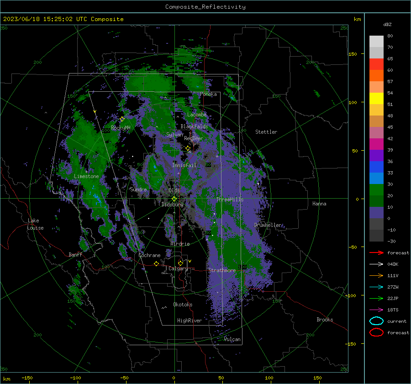Click the dBZ legend heading

point(387,24)
